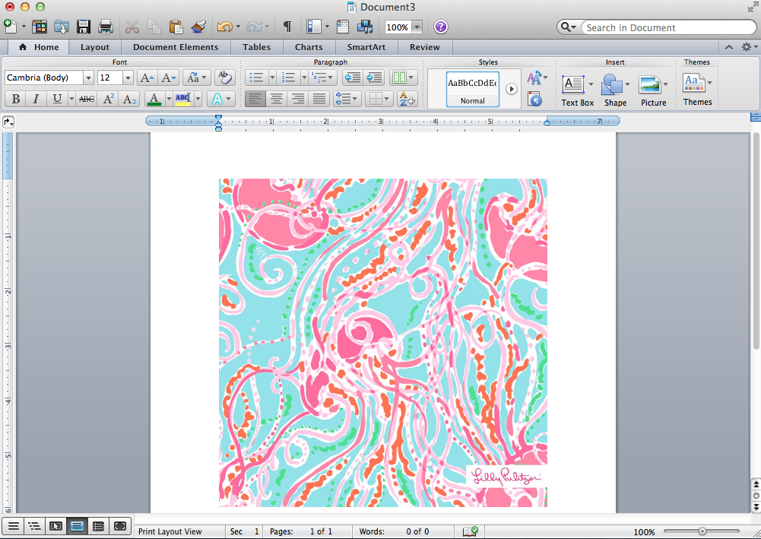Switch to Full Screen view icon
The image size is (761, 539).
[x=120, y=526]
